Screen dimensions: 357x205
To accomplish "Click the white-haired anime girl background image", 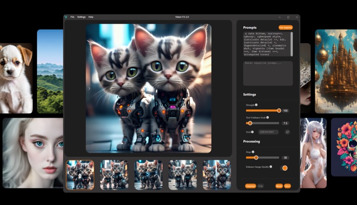I will [x=313, y=153].
